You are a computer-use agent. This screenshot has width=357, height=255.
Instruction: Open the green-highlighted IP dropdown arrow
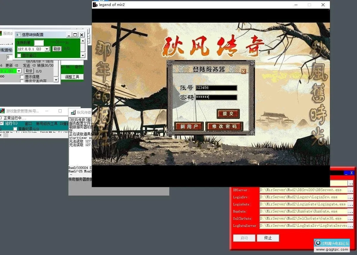tap(19, 71)
